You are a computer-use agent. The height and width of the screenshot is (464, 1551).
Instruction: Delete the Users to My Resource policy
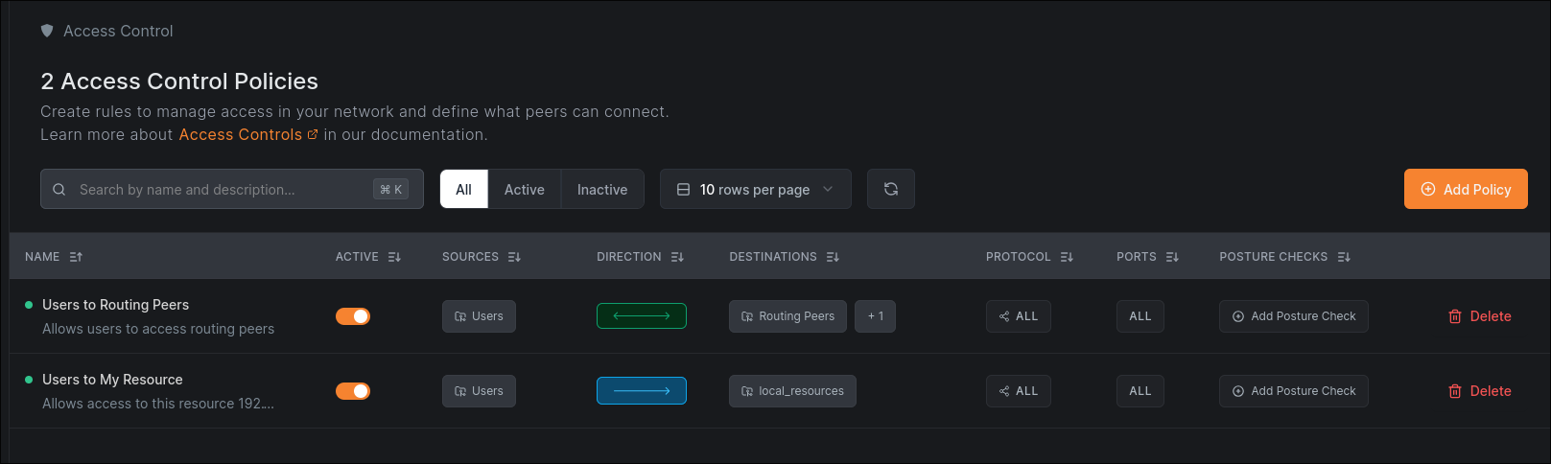point(1479,391)
